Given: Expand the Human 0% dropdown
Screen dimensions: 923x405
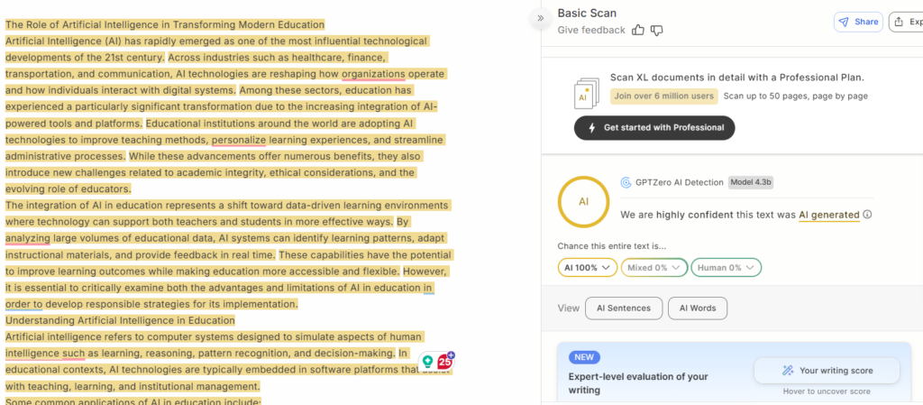Looking at the screenshot, I should coord(726,267).
